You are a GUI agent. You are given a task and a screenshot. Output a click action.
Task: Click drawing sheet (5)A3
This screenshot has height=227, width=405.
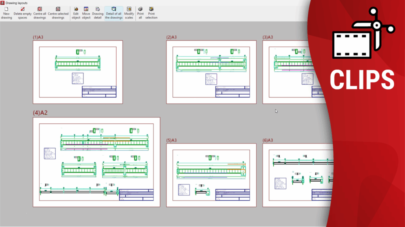coord(211,175)
